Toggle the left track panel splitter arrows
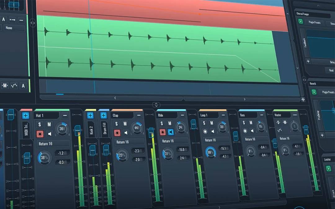Screen dimensions: 335x209 (33, 23)
